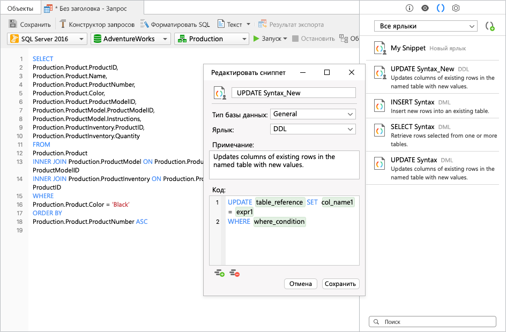This screenshot has height=332, width=506.
Task: Click the hexagon object icon
Action: (456, 8)
